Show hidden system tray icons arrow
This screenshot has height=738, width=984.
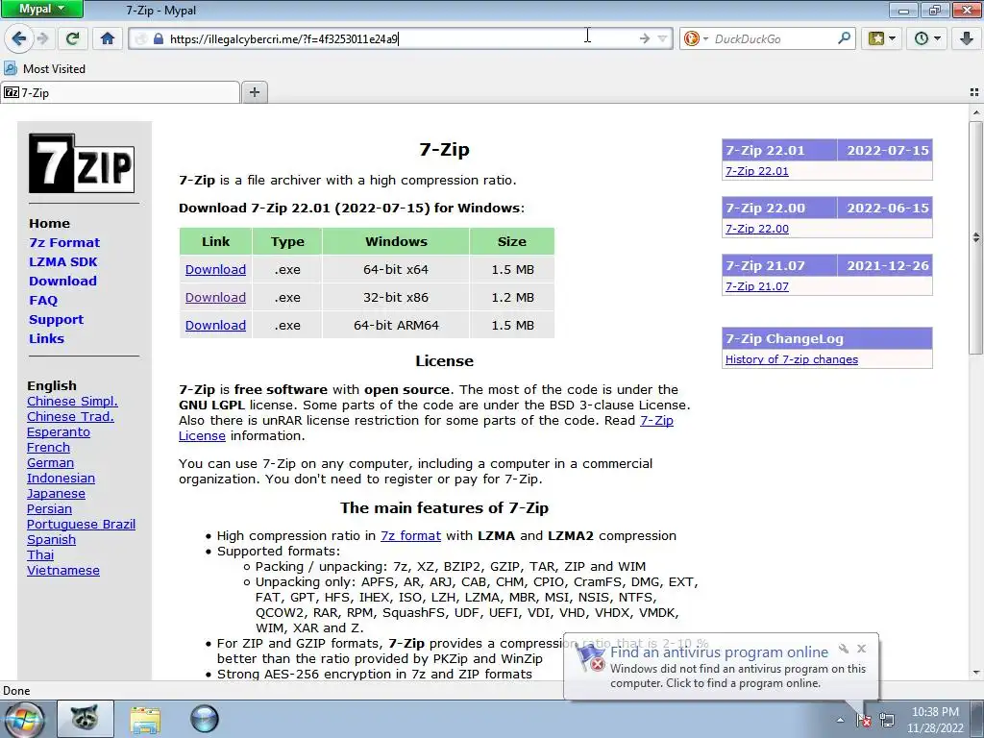tap(840, 720)
